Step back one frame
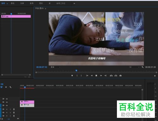This screenshot has height=121, width=158. (x=92, y=76)
